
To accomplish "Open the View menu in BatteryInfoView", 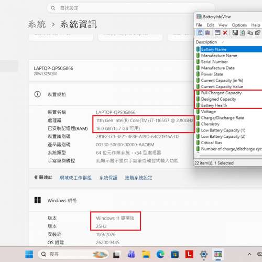I will point(223,25).
